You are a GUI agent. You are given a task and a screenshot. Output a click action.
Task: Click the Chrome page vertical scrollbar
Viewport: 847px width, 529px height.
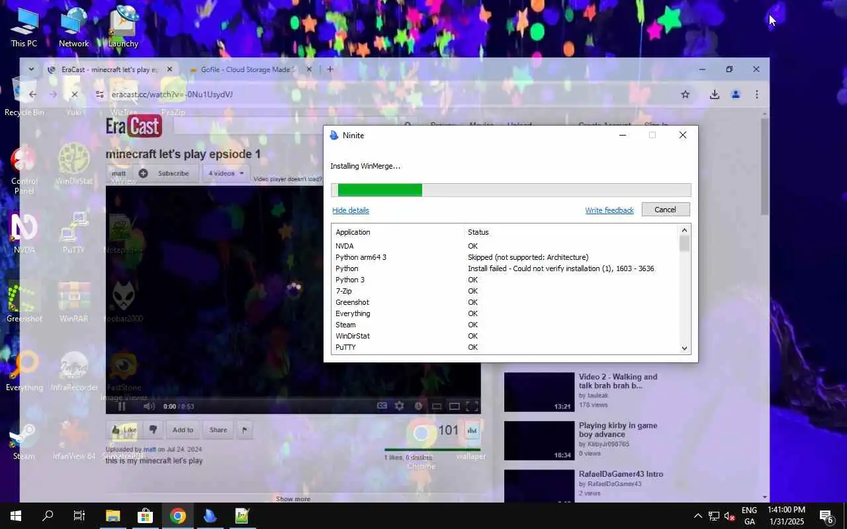pos(765,165)
